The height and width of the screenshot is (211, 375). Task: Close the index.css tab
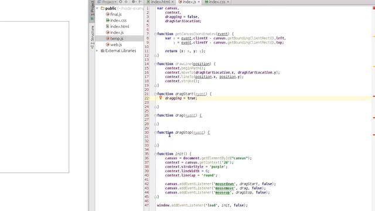point(228,2)
